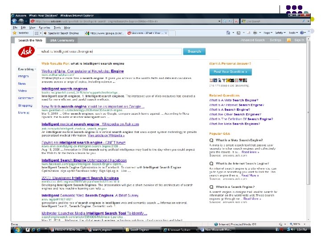This screenshot has width=321, height=241.
Task: Filter results by News
Action: pyautogui.click(x=22, y=83)
